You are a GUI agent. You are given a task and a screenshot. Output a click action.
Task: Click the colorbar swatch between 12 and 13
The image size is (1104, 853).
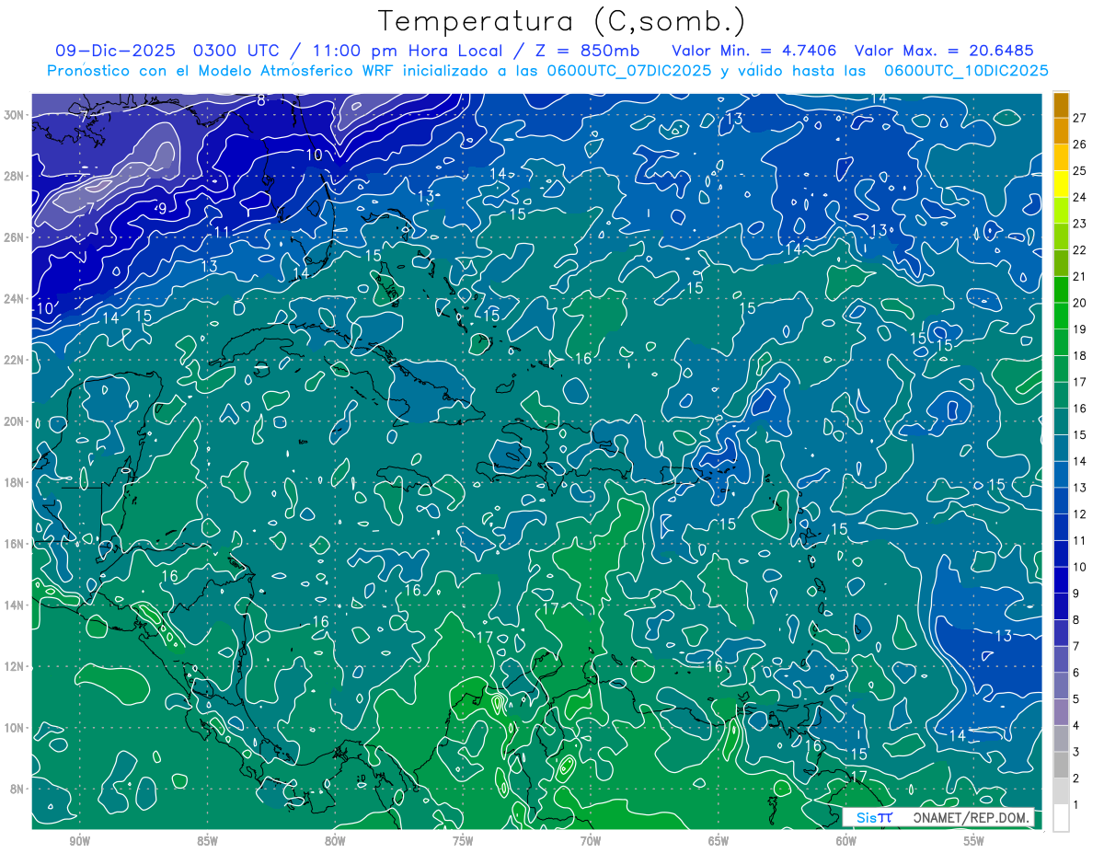1061,501
